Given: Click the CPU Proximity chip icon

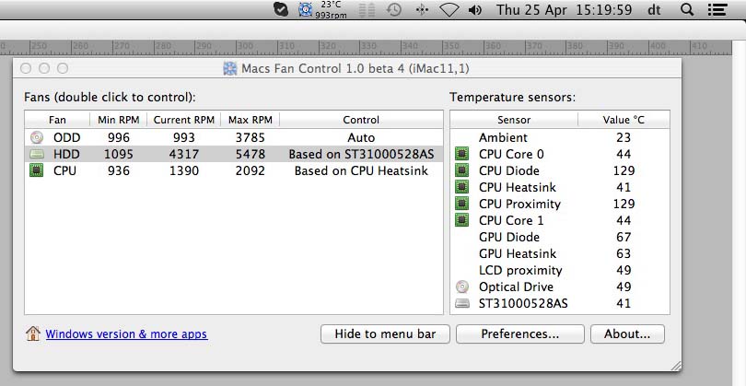Looking at the screenshot, I should click(x=461, y=204).
